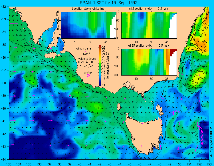Image resolution: width=214 pixels, height=166 pixels.
Task: Click the u45 section inset heading
Action: 148,9
